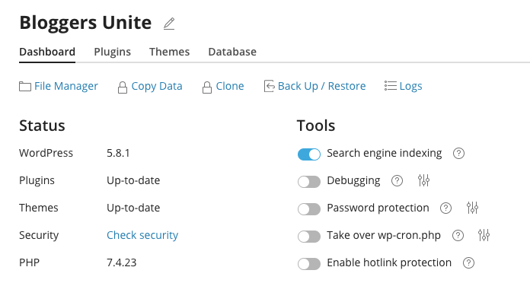530x283 pixels.
Task: Toggle Enable hotlink protection switch
Action: (309, 264)
